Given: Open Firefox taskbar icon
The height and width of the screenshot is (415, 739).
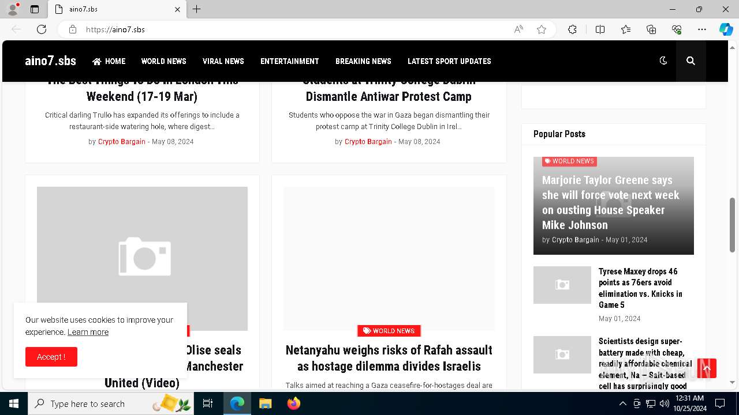Looking at the screenshot, I should (293, 403).
